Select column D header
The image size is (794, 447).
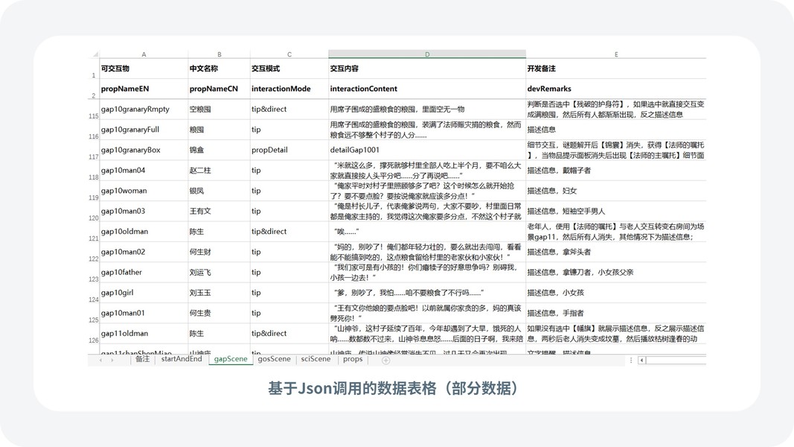pos(427,54)
